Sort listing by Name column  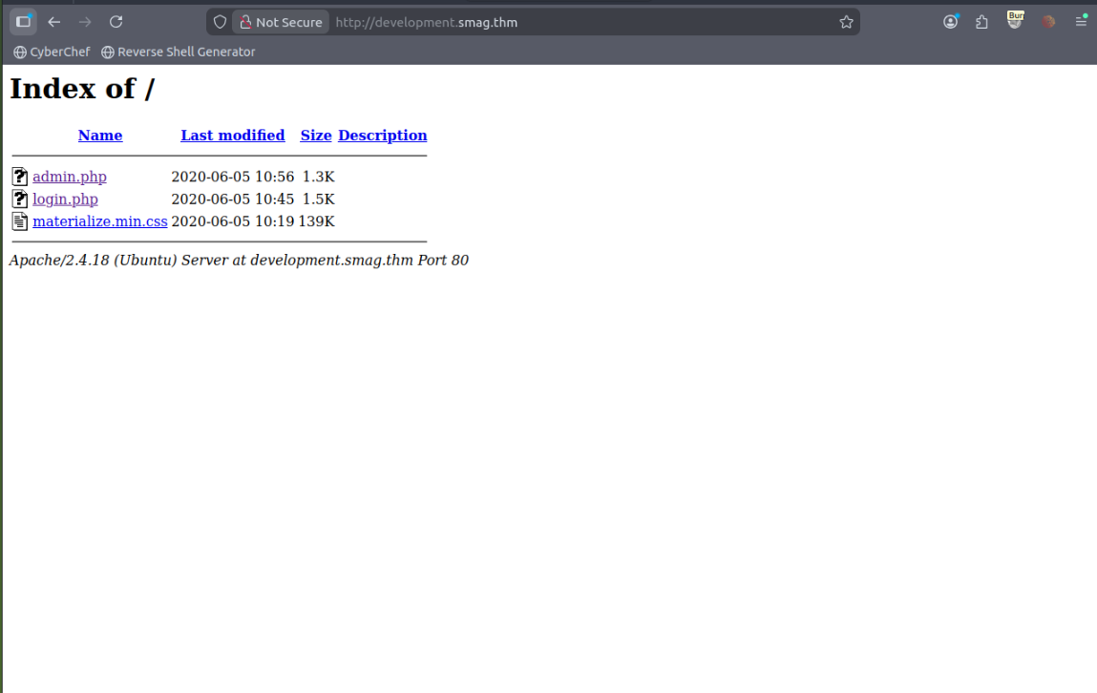[100, 136]
